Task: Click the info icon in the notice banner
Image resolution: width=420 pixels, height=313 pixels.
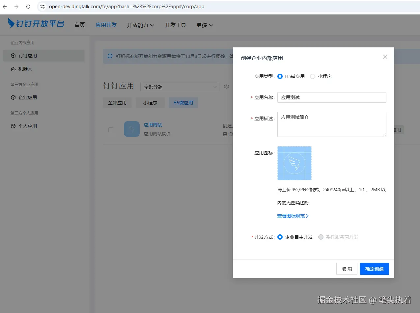Action: coord(110,56)
